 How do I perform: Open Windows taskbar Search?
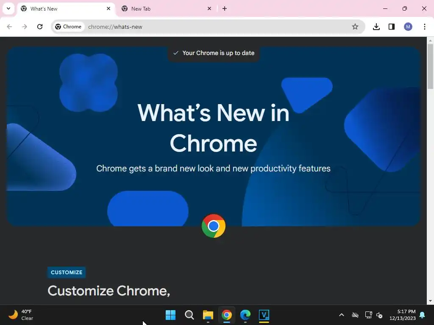point(189,314)
